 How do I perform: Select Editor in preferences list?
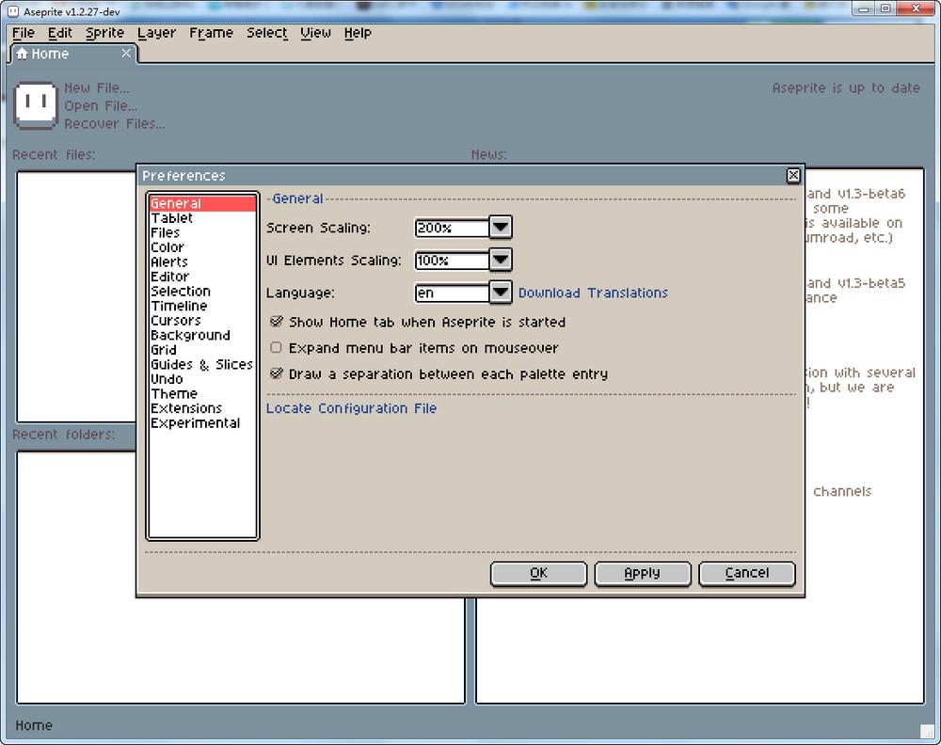tap(203, 277)
